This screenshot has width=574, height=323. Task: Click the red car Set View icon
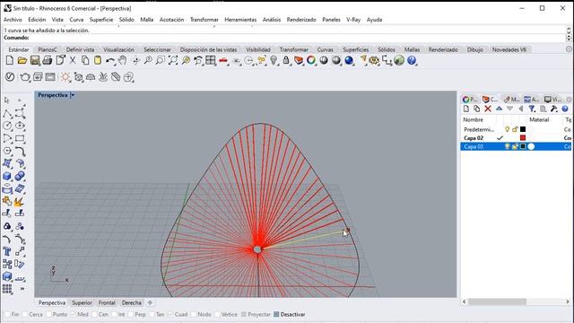[x=223, y=60]
